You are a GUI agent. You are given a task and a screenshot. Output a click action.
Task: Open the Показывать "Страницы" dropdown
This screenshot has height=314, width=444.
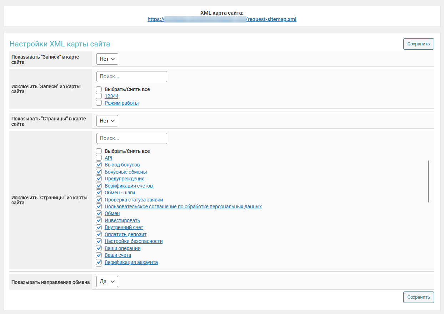[107, 121]
